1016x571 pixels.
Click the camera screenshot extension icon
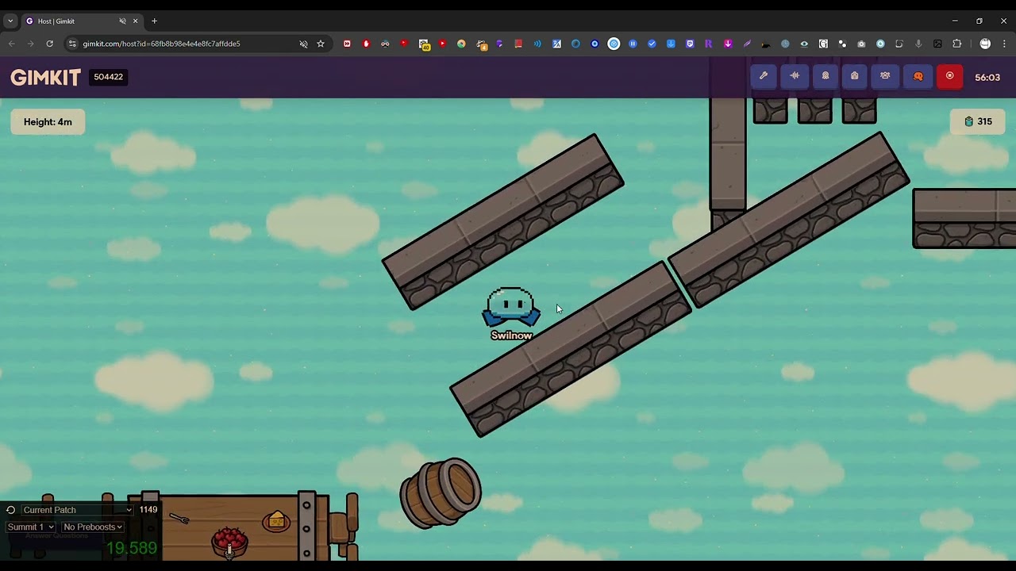(861, 44)
